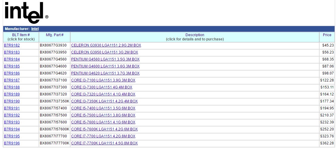The width and height of the screenshot is (336, 152).
Task: Open BLT item B7R9193 link
Action: (12, 122)
